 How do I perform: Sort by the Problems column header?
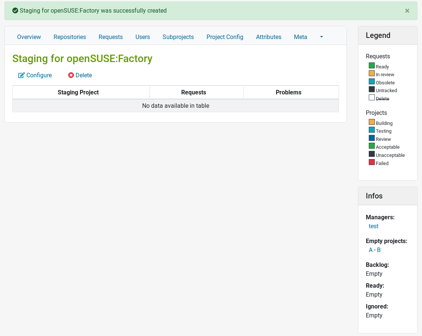tap(291, 92)
